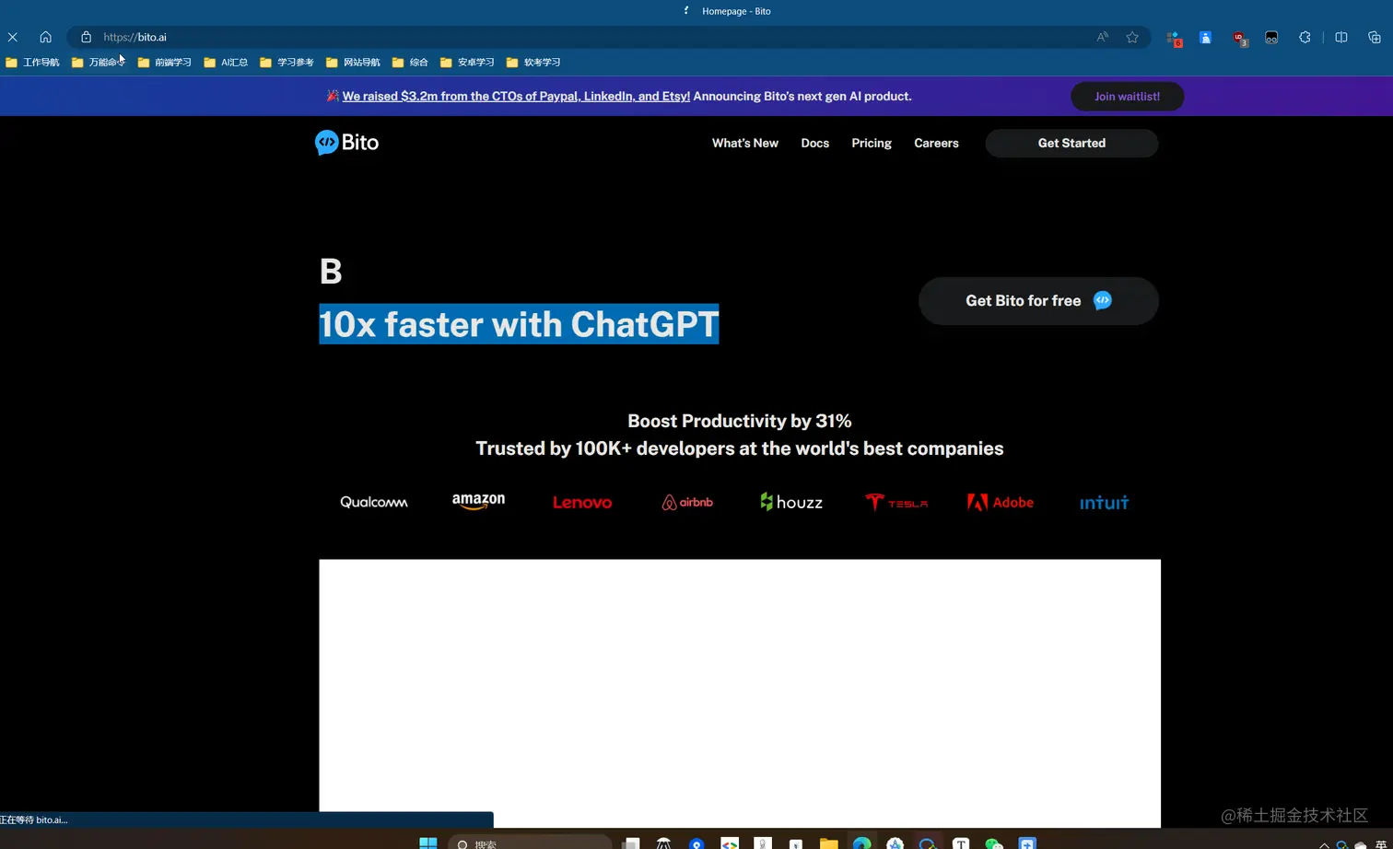The height and width of the screenshot is (849, 1393).
Task: Select the Homepage - Bito tab title
Action: click(736, 11)
